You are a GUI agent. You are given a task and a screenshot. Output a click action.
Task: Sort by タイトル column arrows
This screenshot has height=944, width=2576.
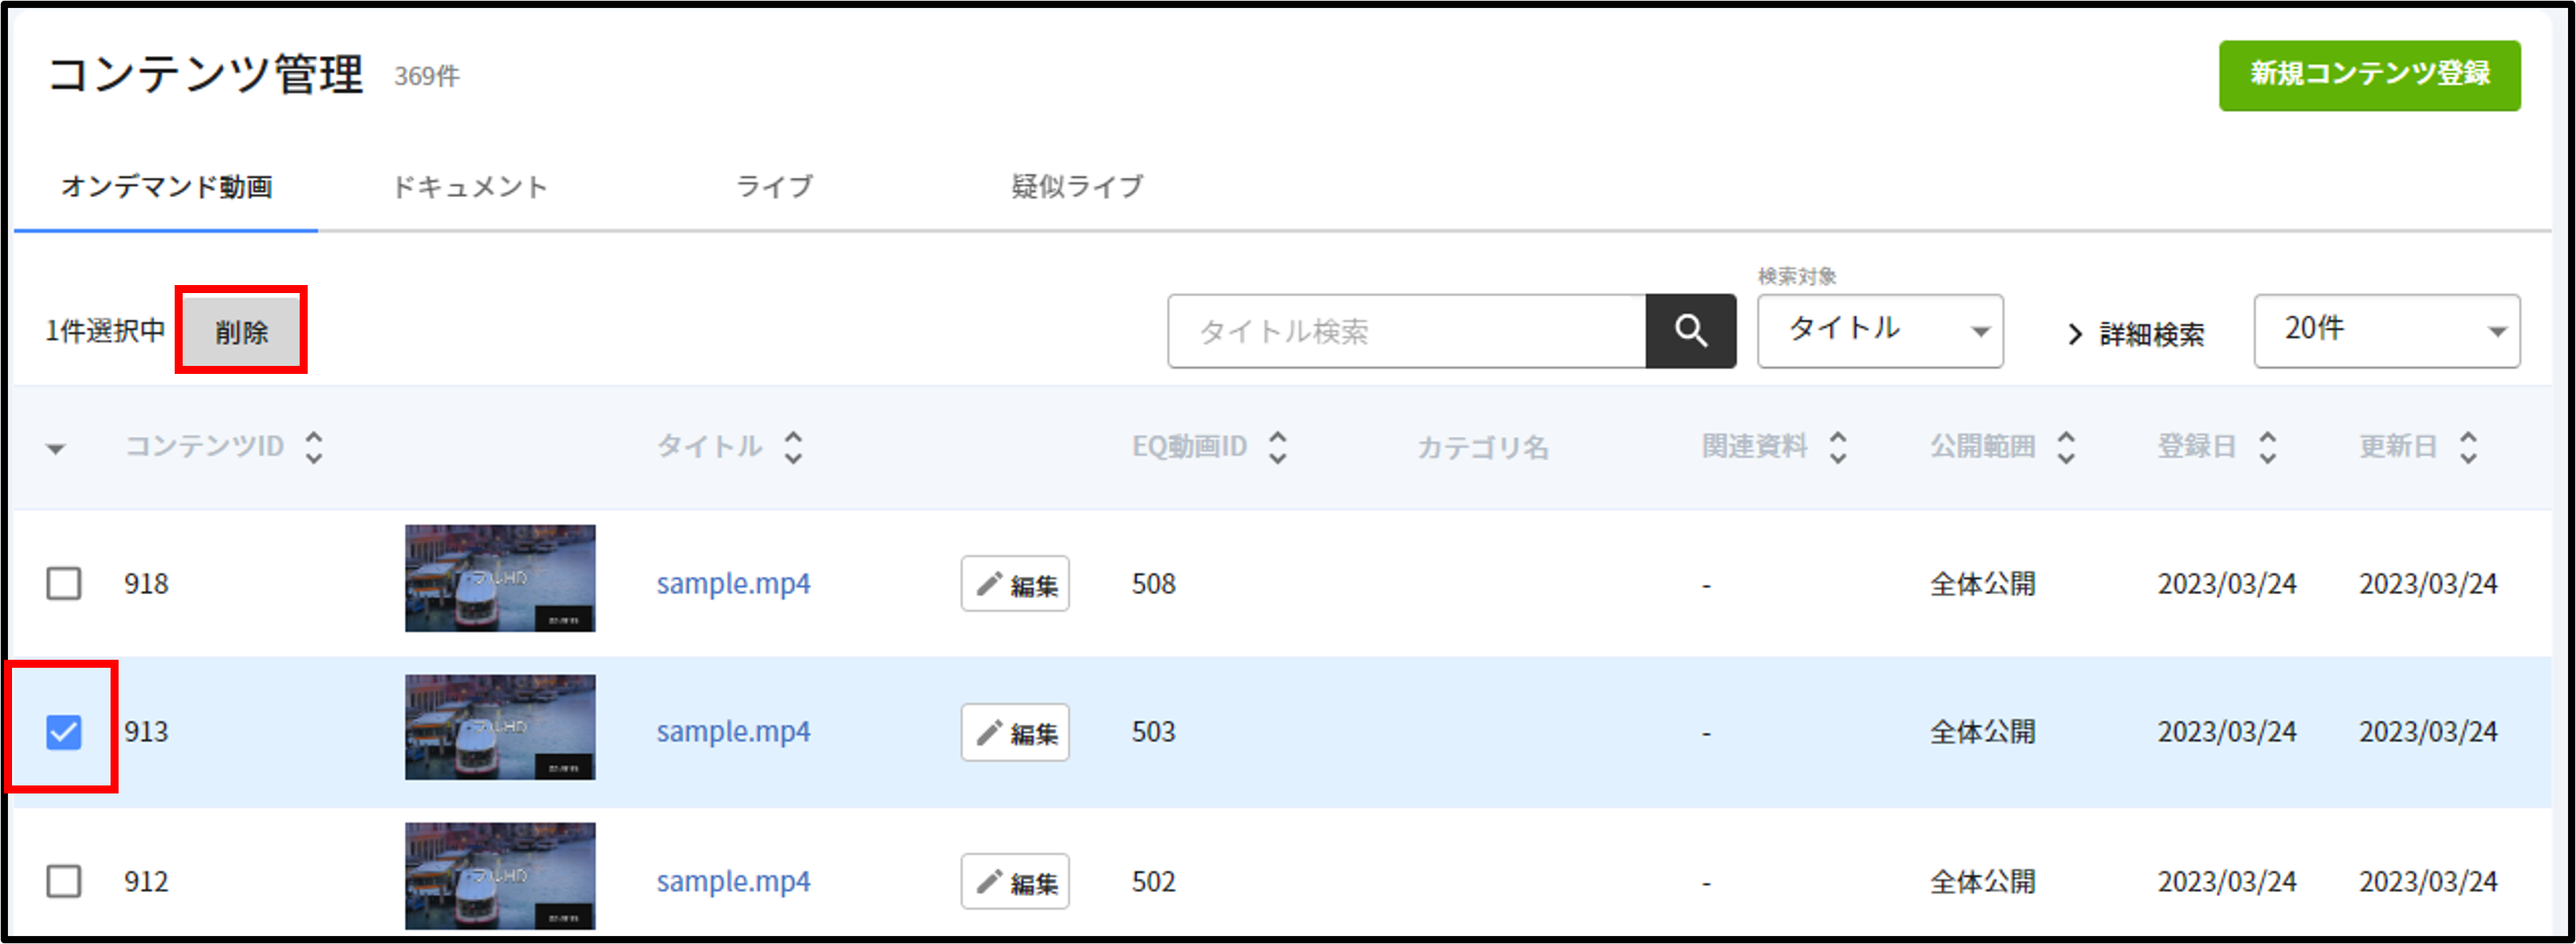pyautogui.click(x=793, y=447)
